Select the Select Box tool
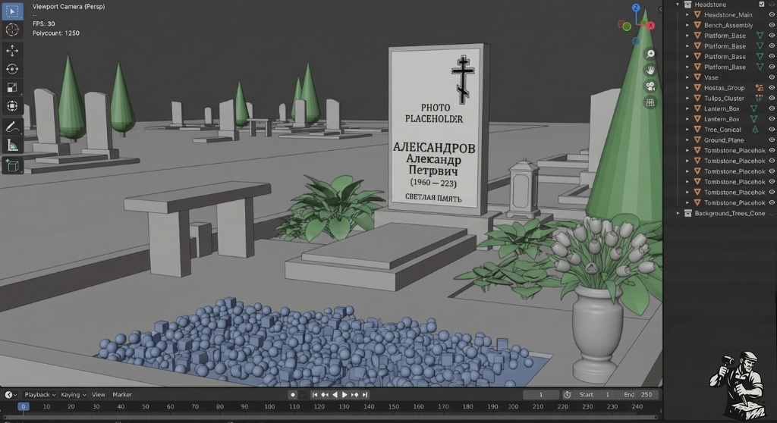This screenshot has width=777, height=423. pos(12,11)
